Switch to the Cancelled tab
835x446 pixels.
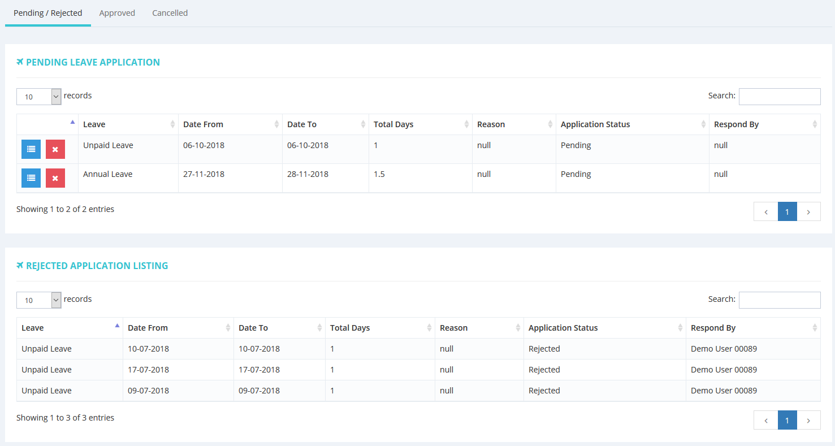[x=170, y=13]
